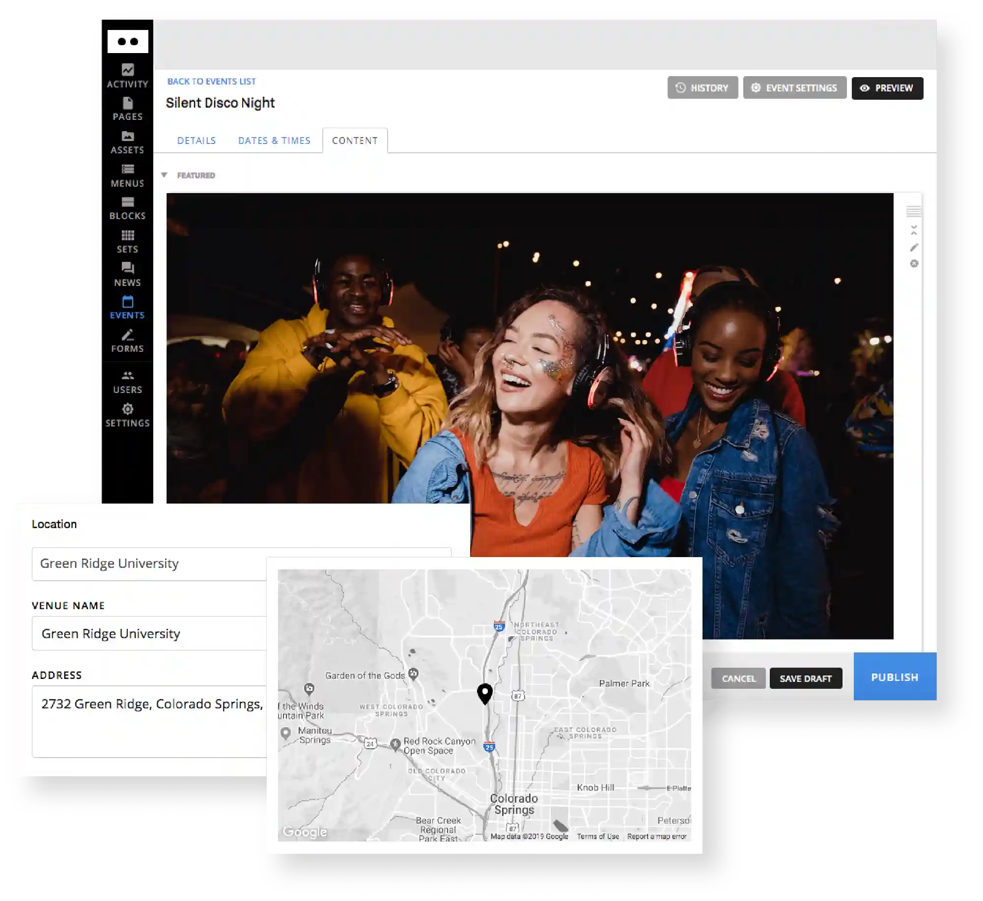Image resolution: width=983 pixels, height=901 pixels.
Task: Switch to the Dates & Times tab
Action: point(274,141)
